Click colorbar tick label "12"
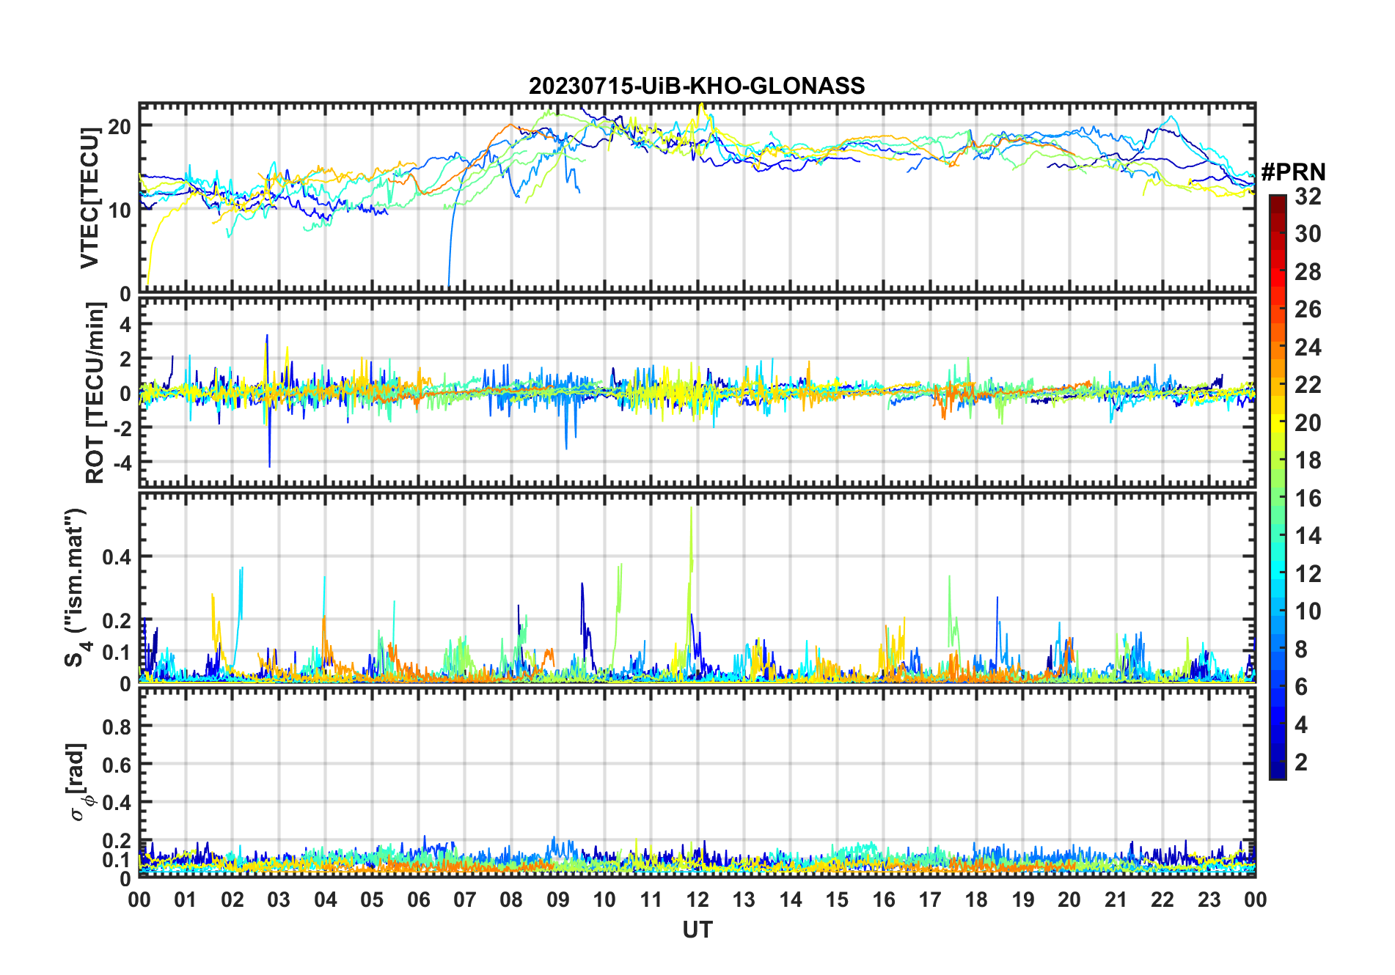This screenshot has width=1395, height=975. 1308,574
